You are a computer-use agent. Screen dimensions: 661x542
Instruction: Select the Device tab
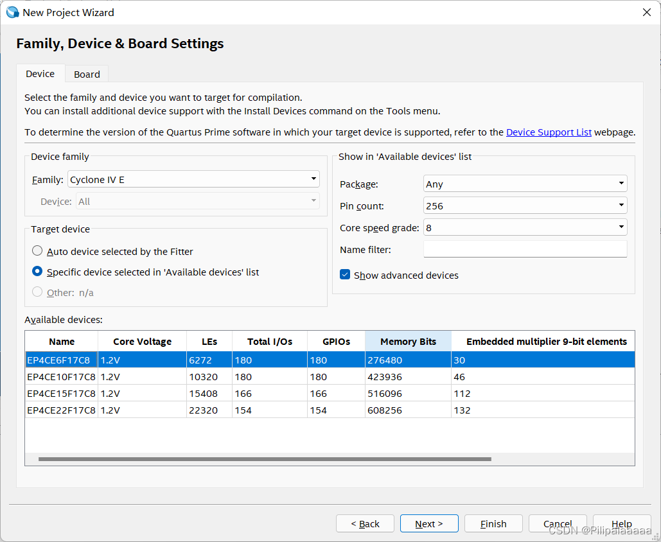pyautogui.click(x=40, y=74)
